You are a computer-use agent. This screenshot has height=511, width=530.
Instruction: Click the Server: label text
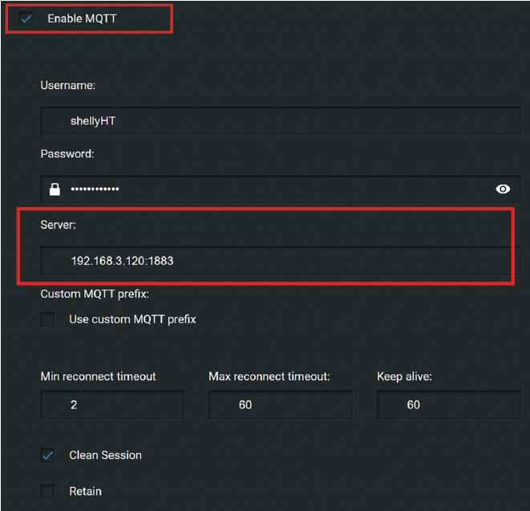[58, 225]
